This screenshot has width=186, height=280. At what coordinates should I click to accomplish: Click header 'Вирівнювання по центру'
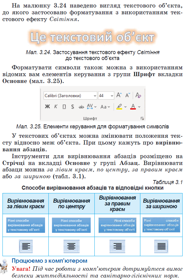71,204
